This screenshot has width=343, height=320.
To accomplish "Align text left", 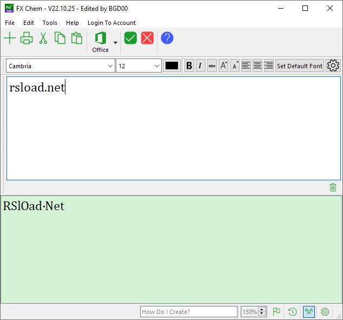I will pos(246,66).
